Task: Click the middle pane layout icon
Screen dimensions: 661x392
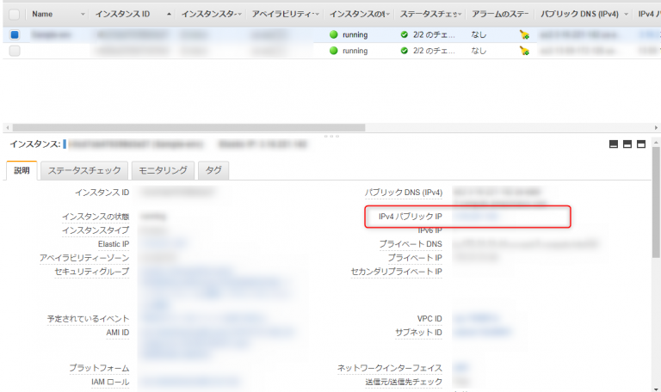Action: (627, 144)
